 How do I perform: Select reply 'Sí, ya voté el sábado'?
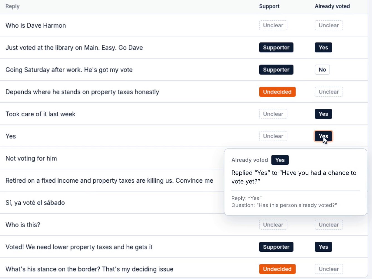(35, 203)
